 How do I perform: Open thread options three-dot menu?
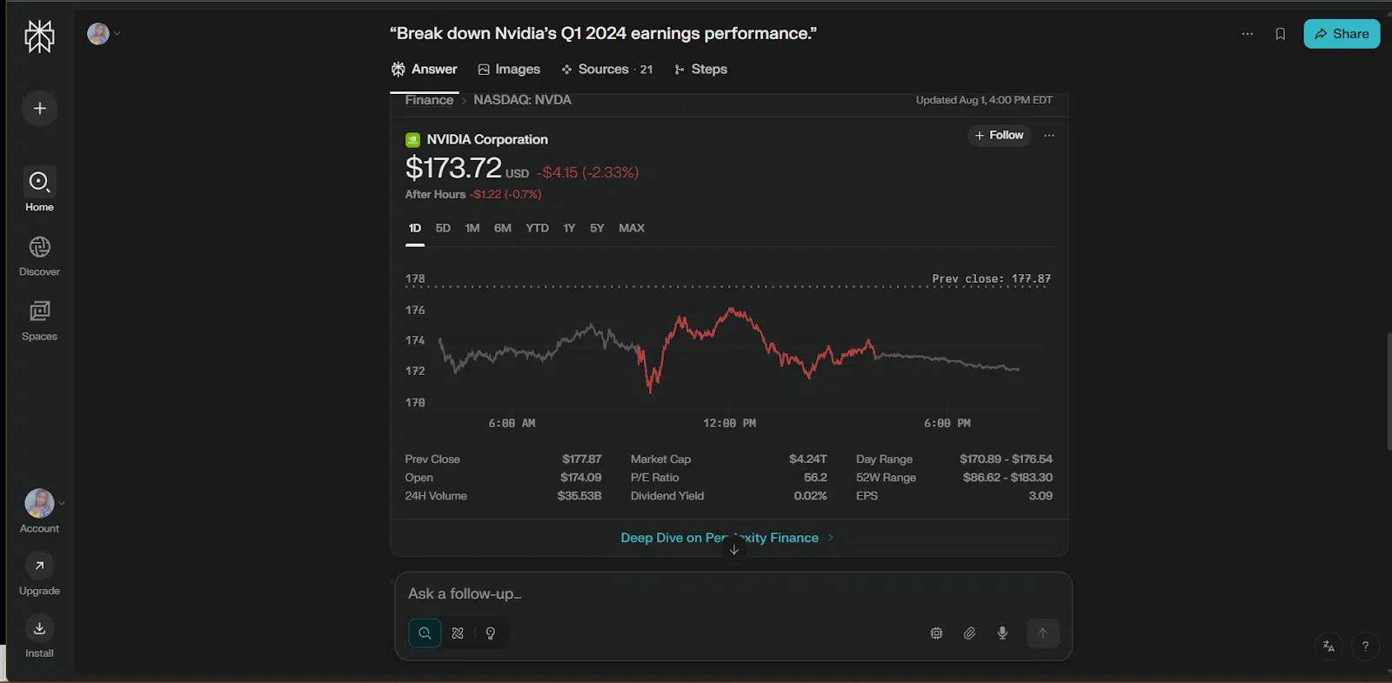tap(1248, 34)
